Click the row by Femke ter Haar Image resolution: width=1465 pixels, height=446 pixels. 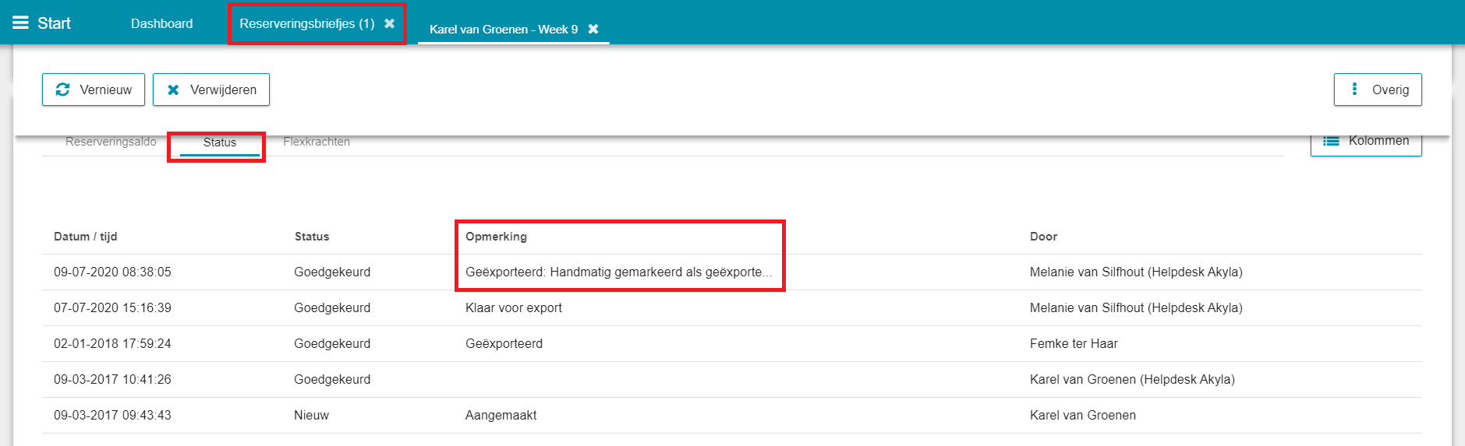click(732, 343)
